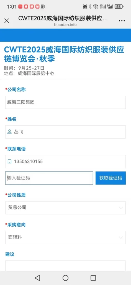Viewport: 131px width, 285px height.
Task: Click the 获取验证码 button
Action: click(x=111, y=178)
